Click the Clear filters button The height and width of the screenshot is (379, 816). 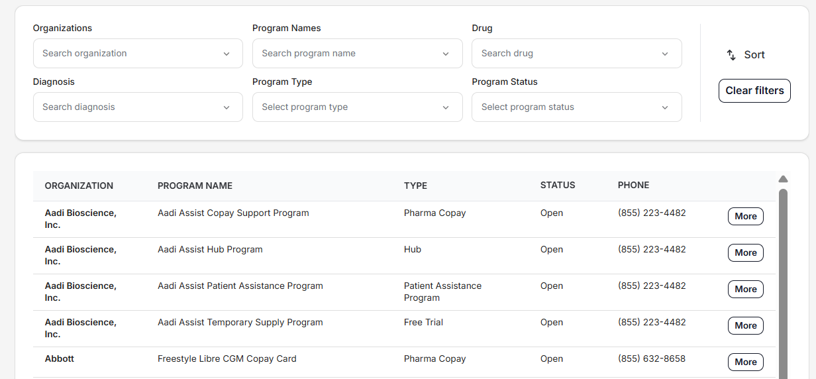pos(754,91)
